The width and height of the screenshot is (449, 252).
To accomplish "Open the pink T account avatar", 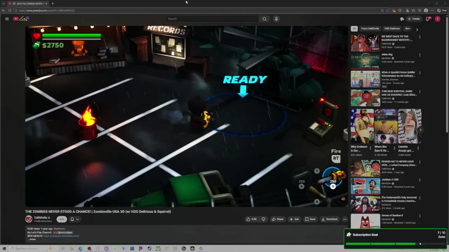I will (437, 19).
